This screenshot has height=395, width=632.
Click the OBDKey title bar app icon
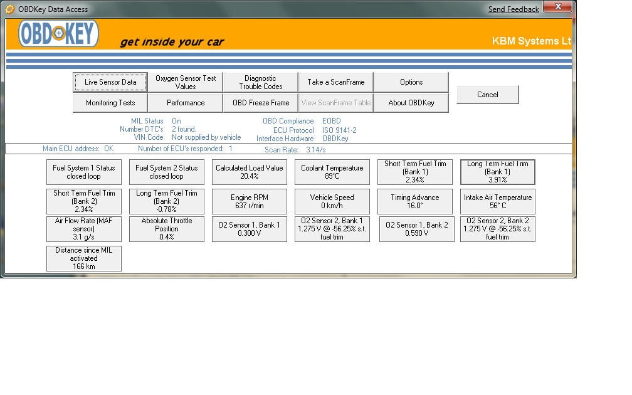pos(9,9)
